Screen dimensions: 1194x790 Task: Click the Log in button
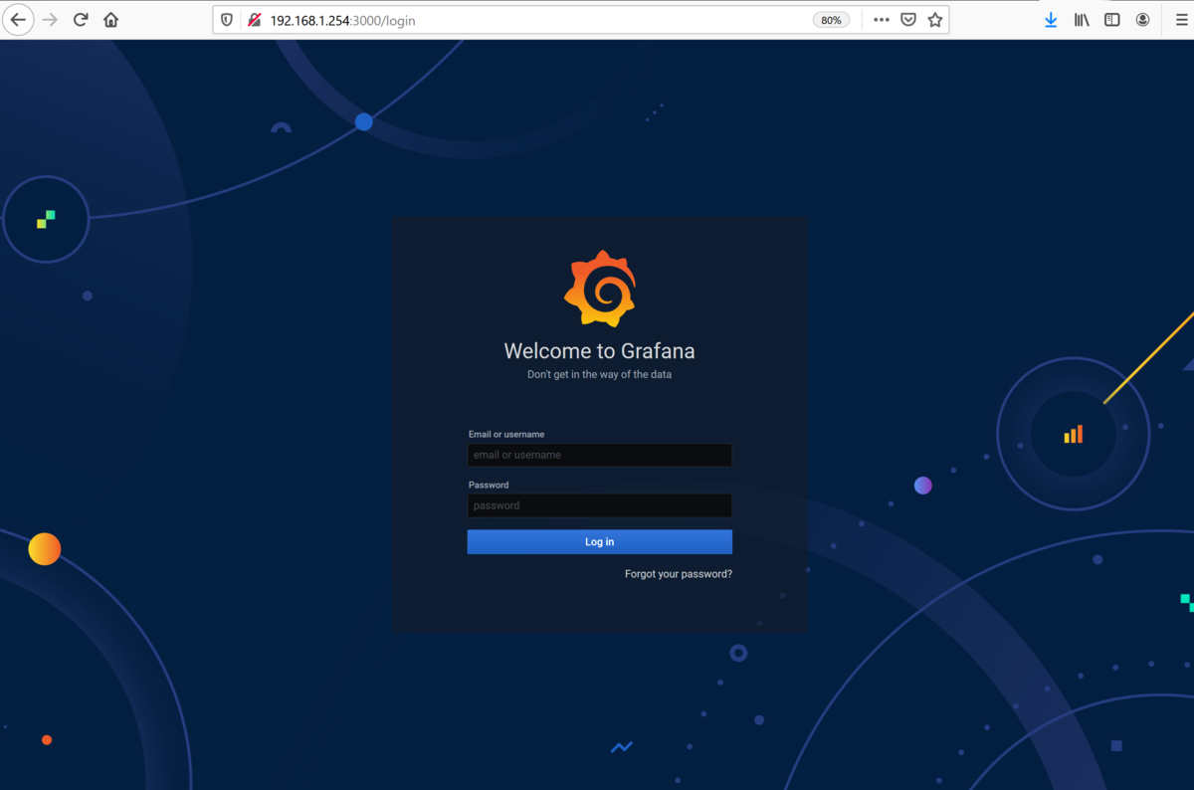click(600, 541)
